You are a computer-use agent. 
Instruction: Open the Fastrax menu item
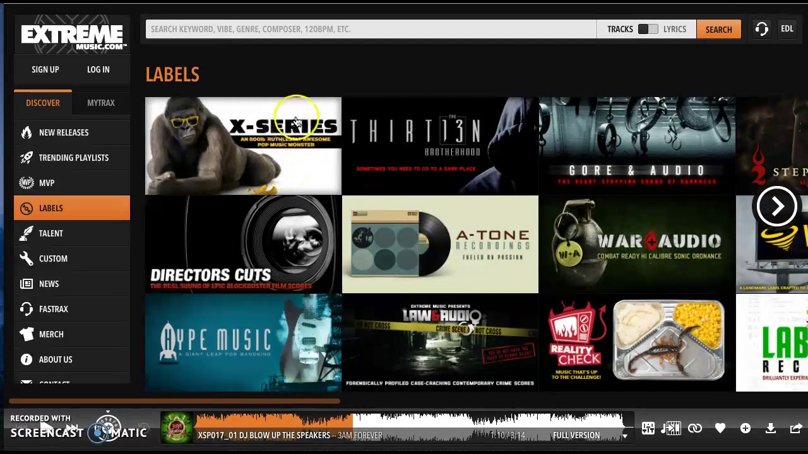pyautogui.click(x=72, y=309)
